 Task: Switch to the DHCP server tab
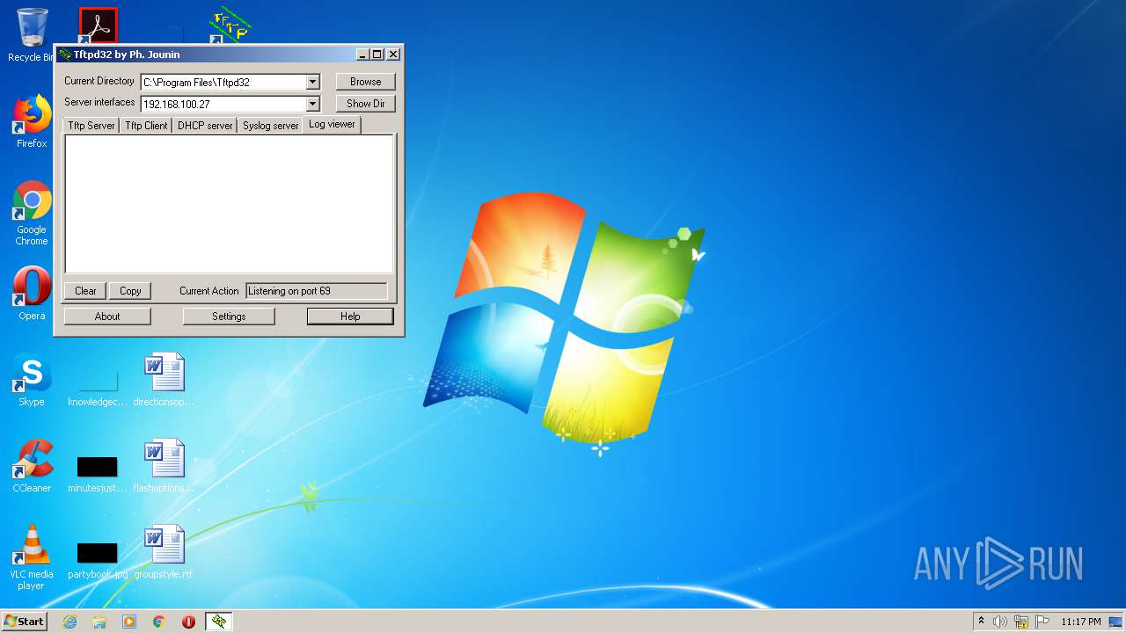[205, 126]
